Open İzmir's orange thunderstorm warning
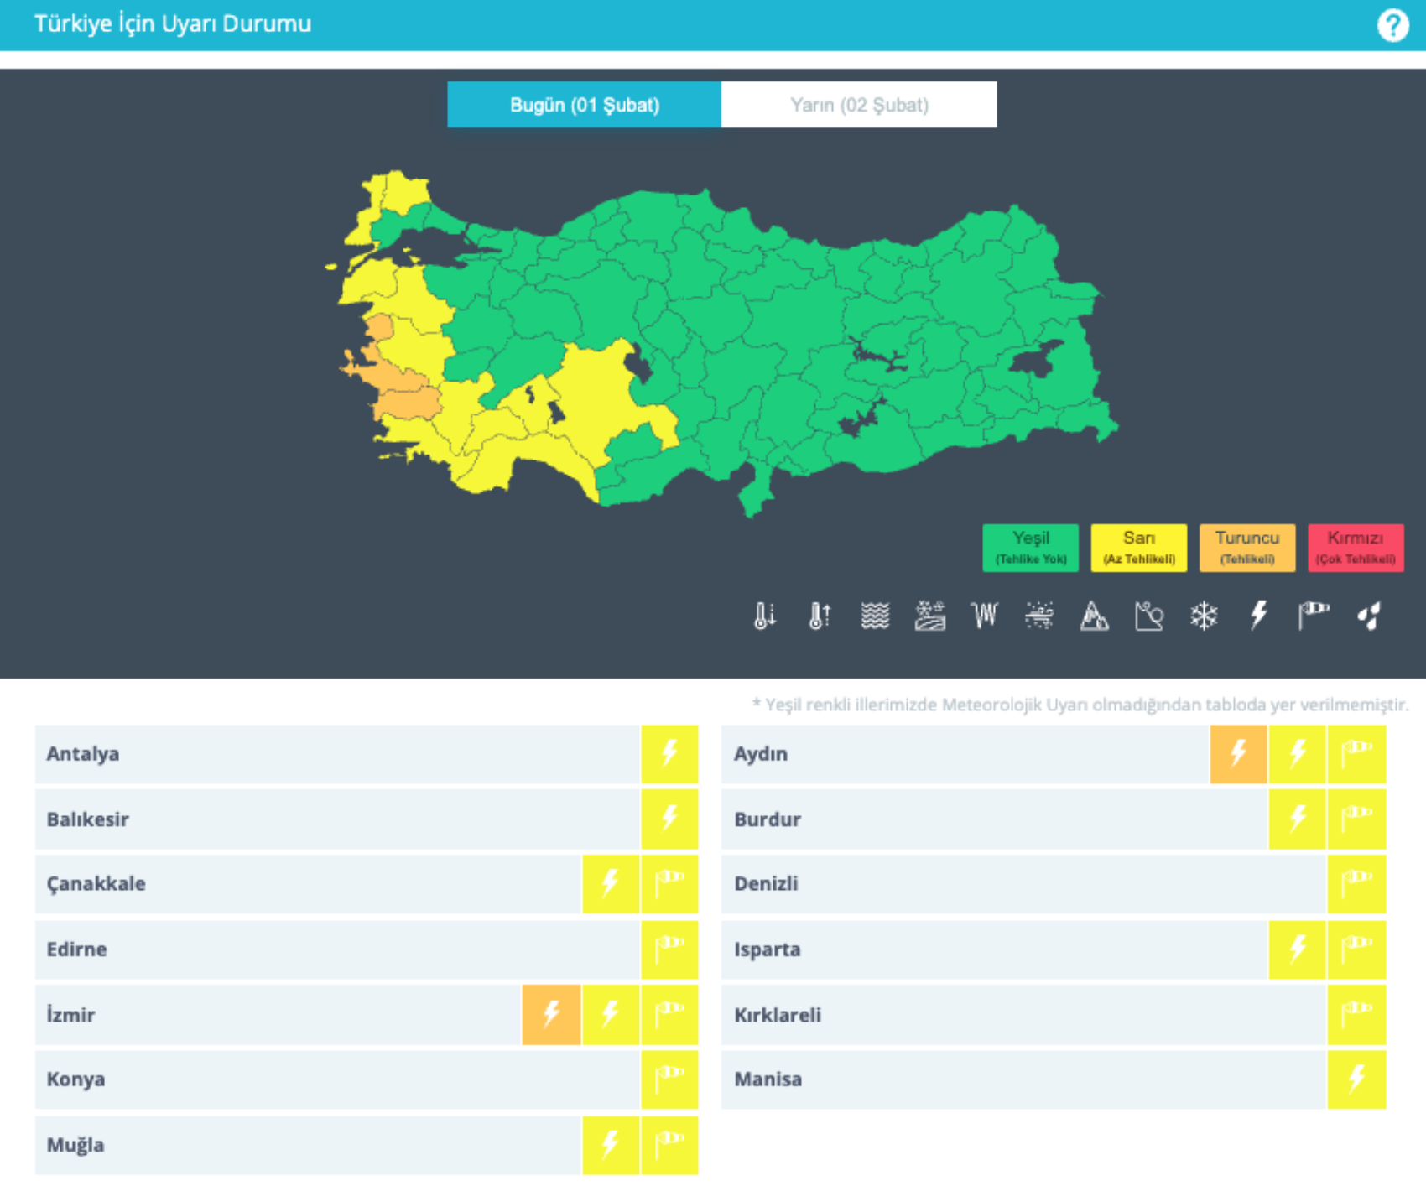1426x1186 pixels. pyautogui.click(x=551, y=1014)
